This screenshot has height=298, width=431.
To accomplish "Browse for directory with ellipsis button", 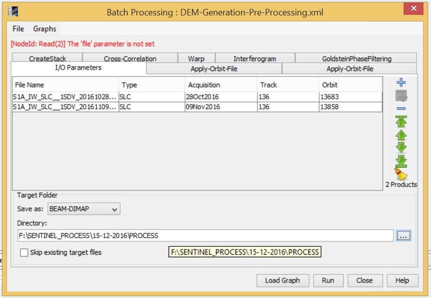I will pos(403,236).
